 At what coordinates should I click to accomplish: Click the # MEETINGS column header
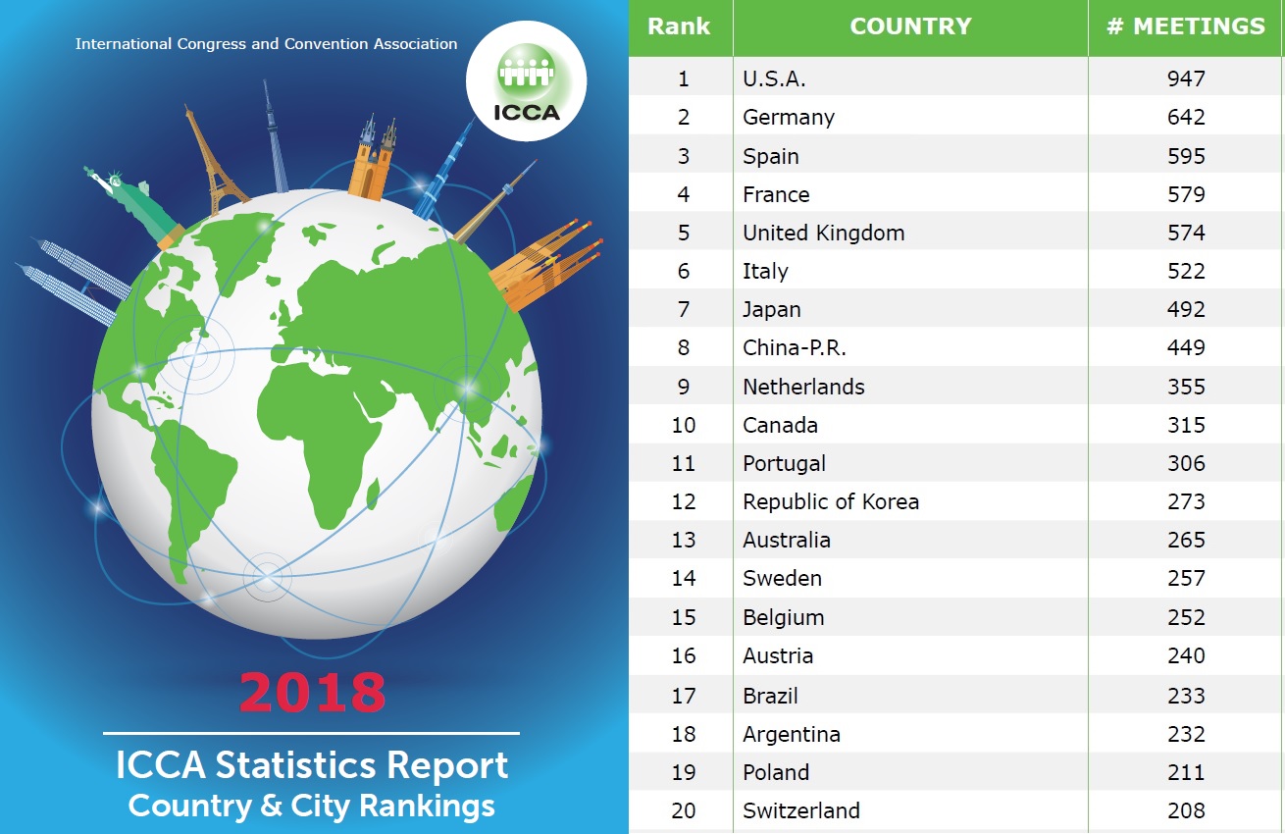[x=1185, y=26]
